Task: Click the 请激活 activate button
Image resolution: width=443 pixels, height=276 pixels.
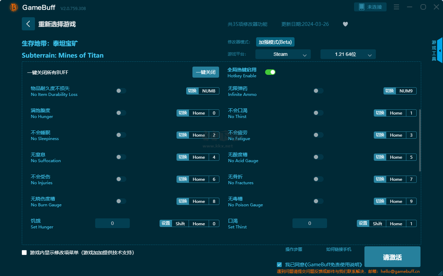Action: coord(392,257)
